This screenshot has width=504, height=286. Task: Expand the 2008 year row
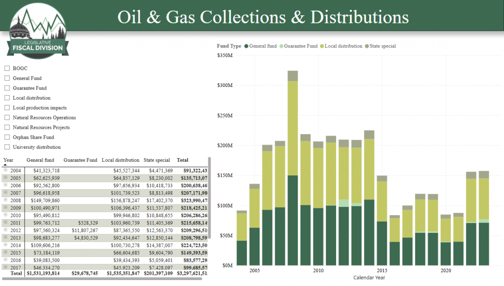(x=6, y=200)
